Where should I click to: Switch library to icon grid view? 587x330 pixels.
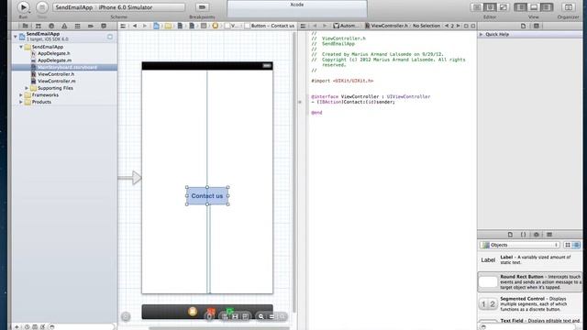568,245
